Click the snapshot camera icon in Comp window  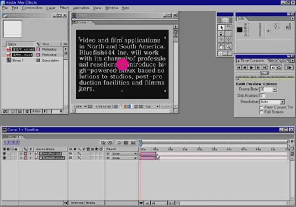pyautogui.click(x=116, y=106)
